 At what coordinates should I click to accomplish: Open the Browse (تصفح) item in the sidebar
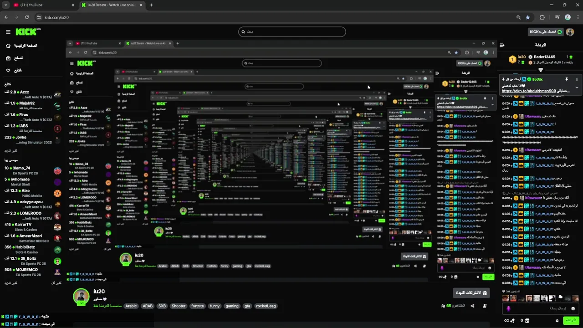[14, 58]
